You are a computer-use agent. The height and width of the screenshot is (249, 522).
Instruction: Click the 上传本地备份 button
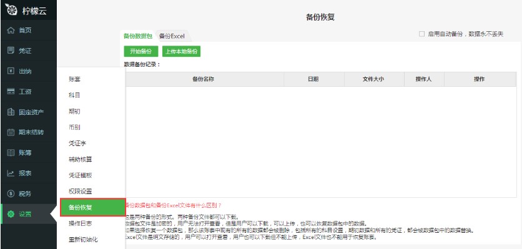click(182, 51)
